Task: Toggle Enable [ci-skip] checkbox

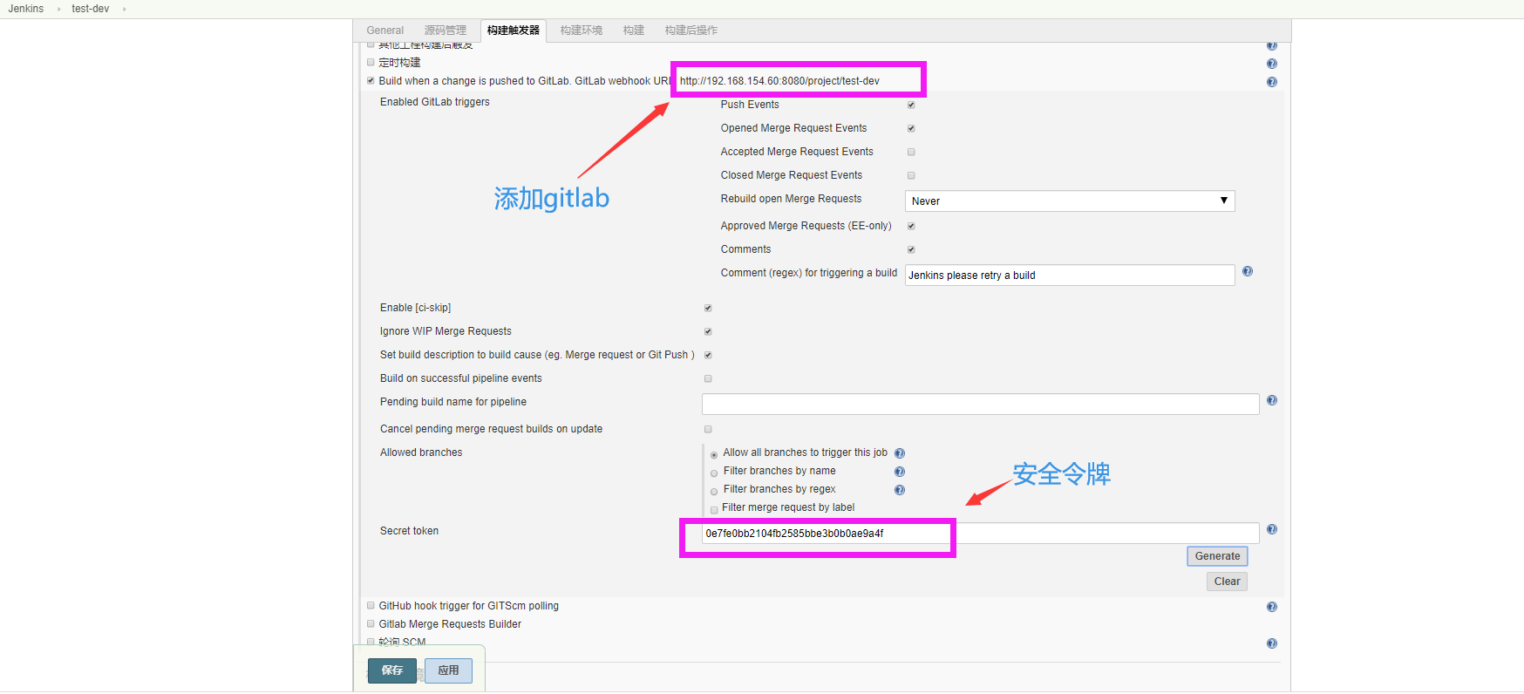Action: [708, 308]
